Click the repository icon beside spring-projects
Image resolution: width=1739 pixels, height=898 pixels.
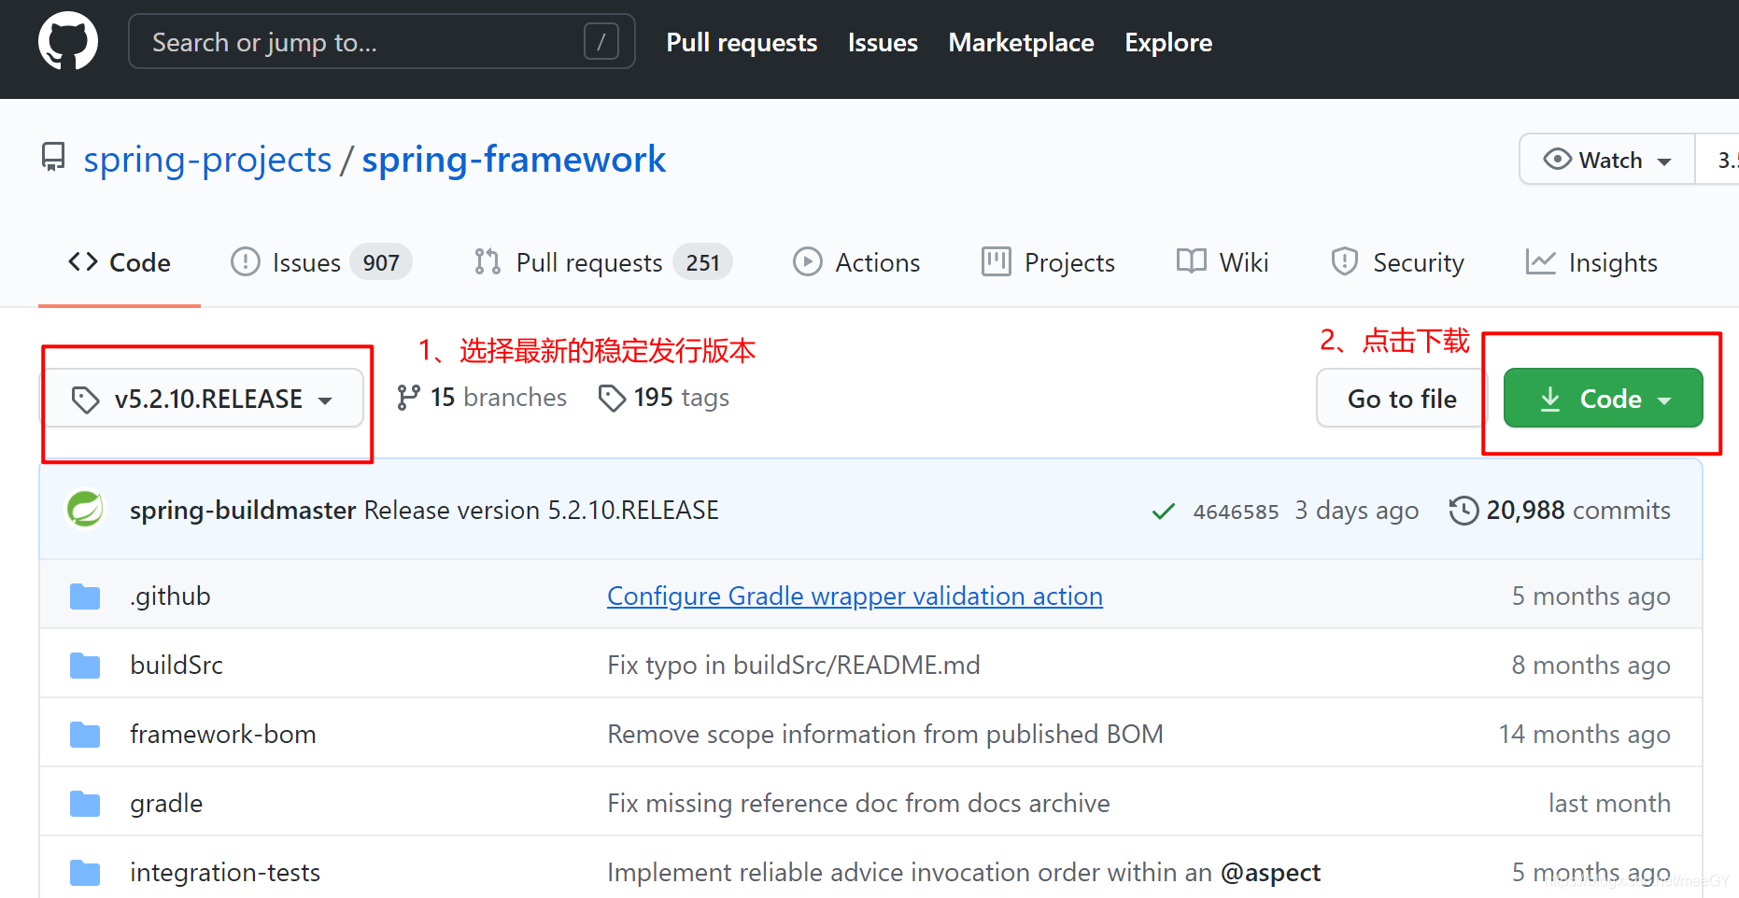coord(53,157)
